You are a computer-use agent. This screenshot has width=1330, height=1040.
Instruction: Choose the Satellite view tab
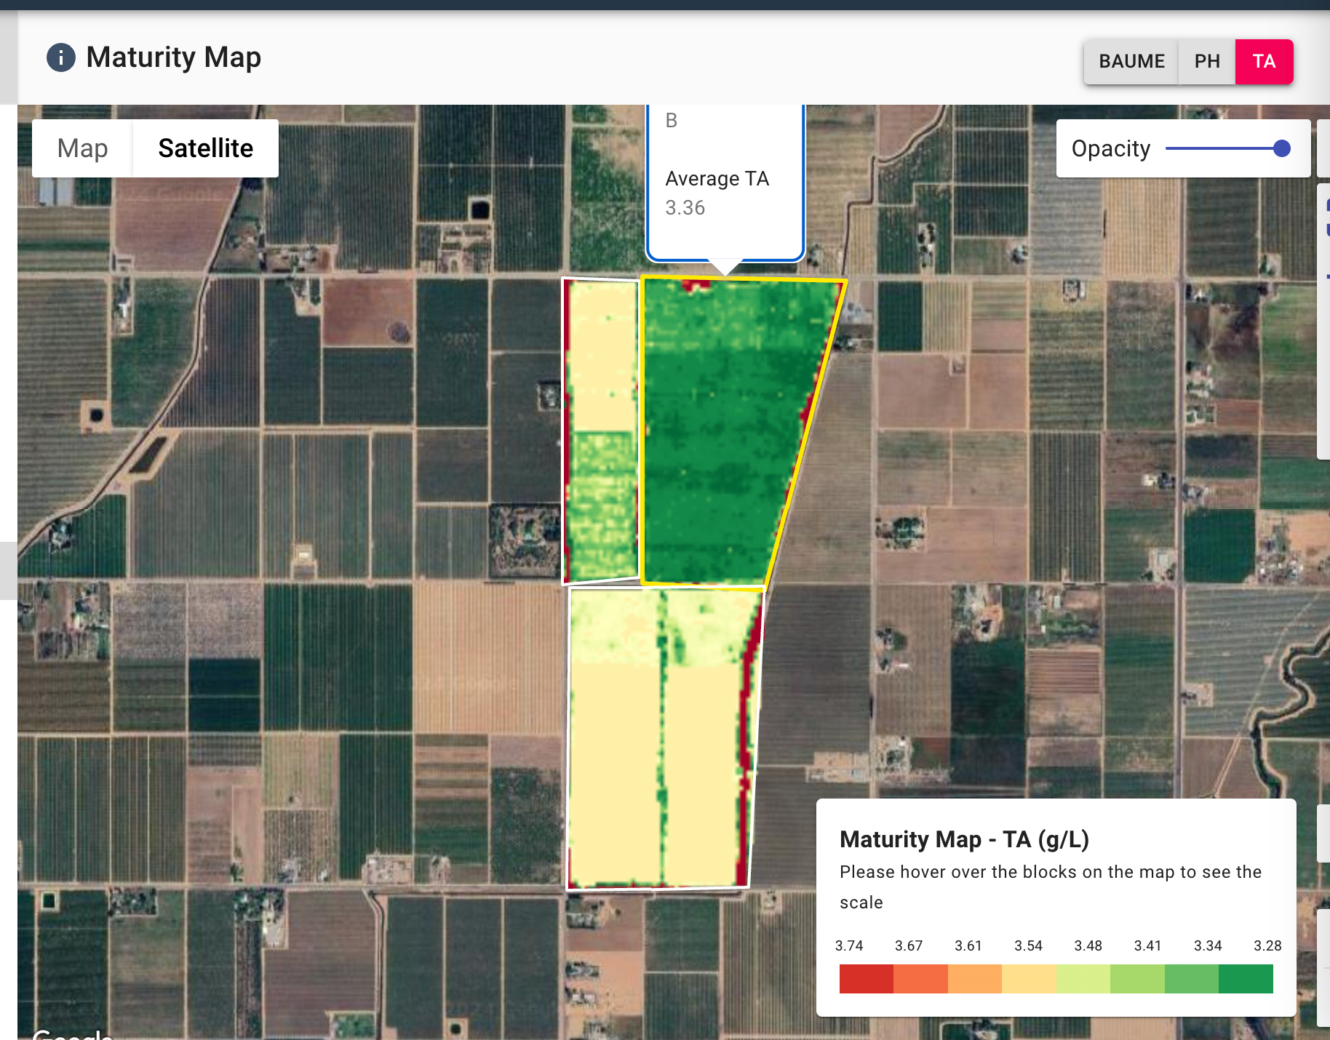[205, 148]
